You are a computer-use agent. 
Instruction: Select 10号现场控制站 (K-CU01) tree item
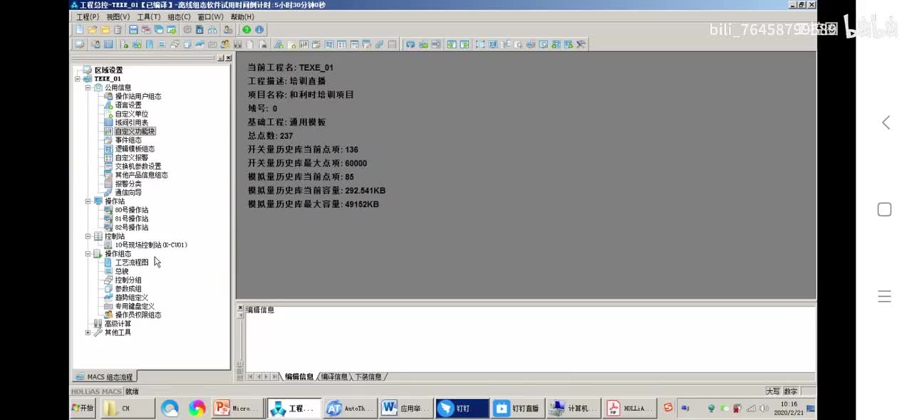click(151, 245)
